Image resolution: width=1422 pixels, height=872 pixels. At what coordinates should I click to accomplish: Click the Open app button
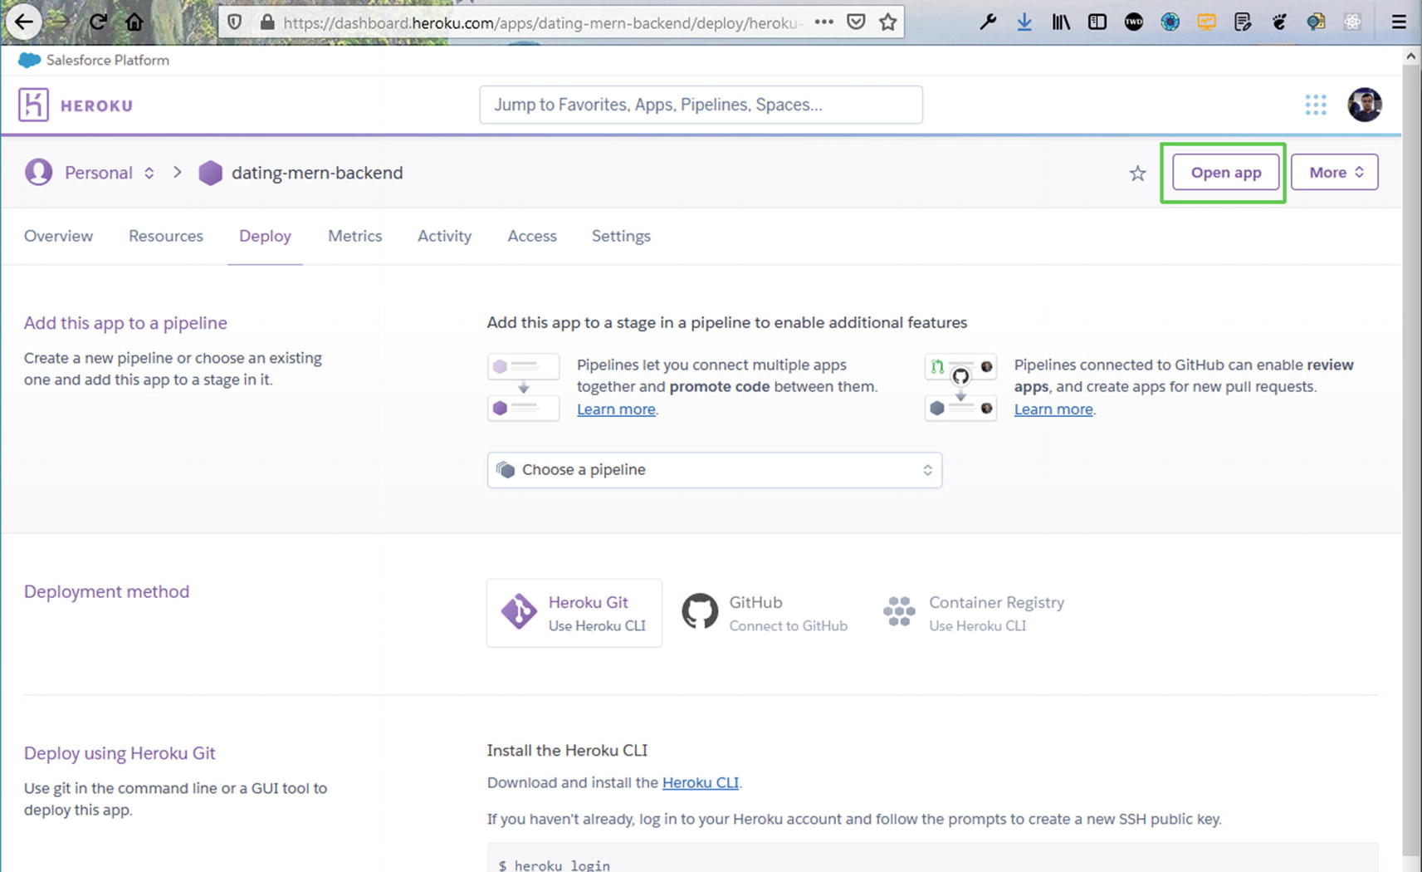click(1225, 172)
